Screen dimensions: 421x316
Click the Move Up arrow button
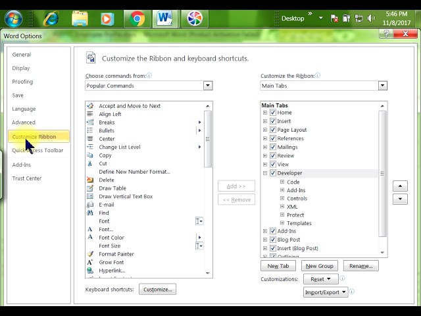(x=400, y=186)
